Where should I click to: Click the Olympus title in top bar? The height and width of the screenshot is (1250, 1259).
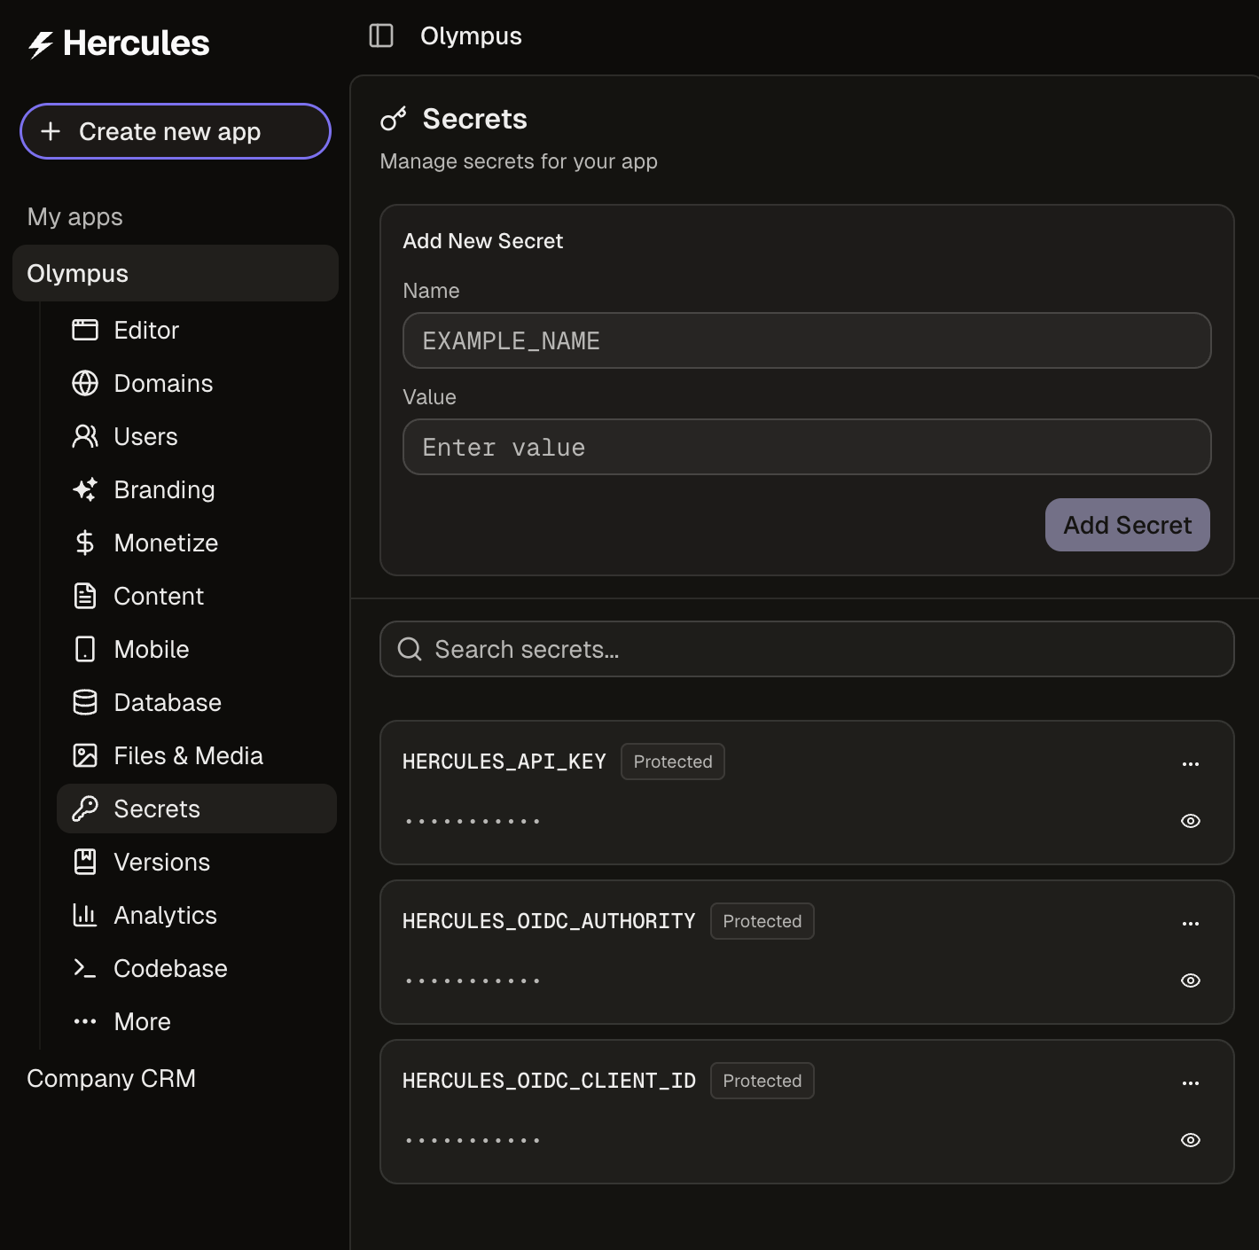tap(471, 35)
